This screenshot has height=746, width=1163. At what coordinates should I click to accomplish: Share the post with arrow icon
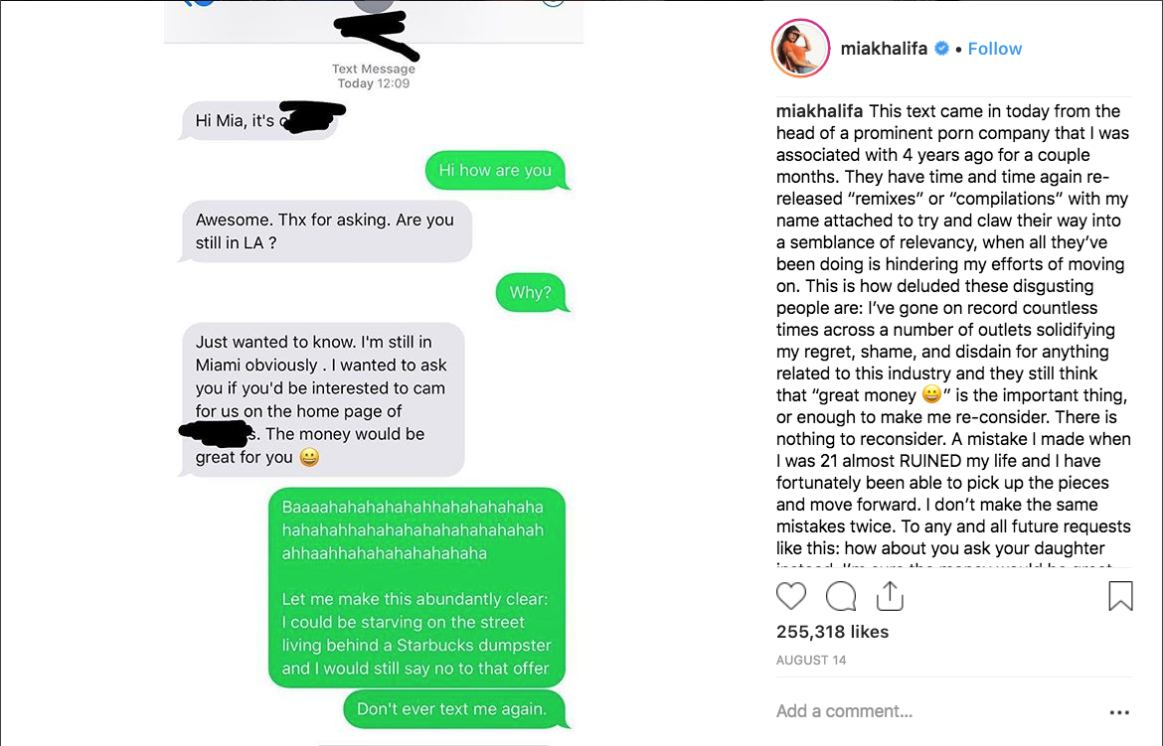tap(890, 595)
